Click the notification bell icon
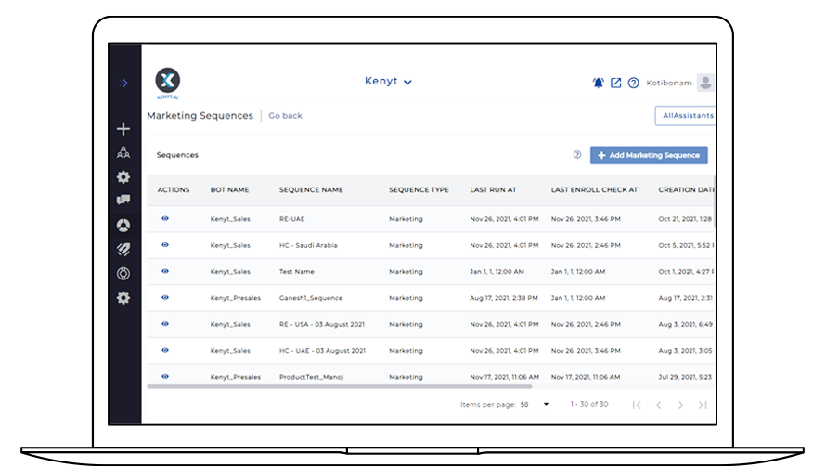 coord(598,83)
